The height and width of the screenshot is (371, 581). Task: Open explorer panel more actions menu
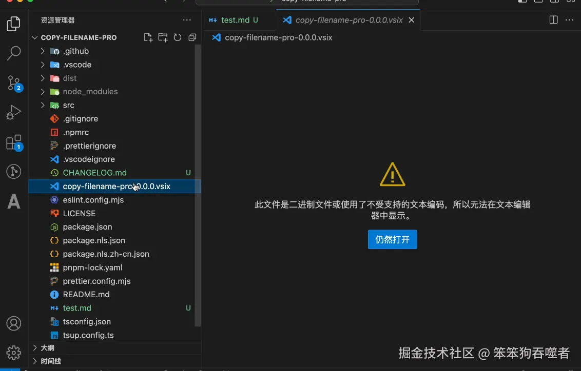[x=187, y=20]
